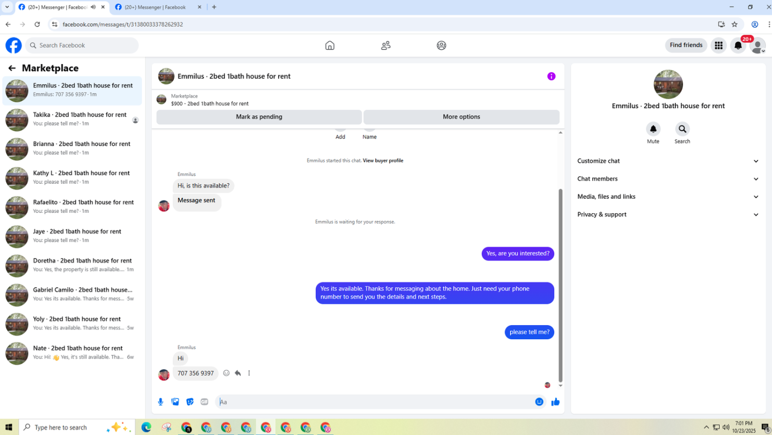Open the Yoly conversation
Screen dimensions: 772x435
click(x=72, y=324)
